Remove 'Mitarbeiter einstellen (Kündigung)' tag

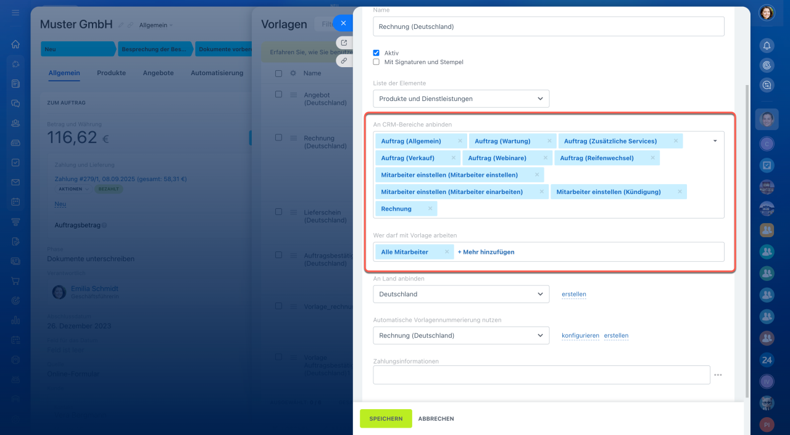(680, 192)
